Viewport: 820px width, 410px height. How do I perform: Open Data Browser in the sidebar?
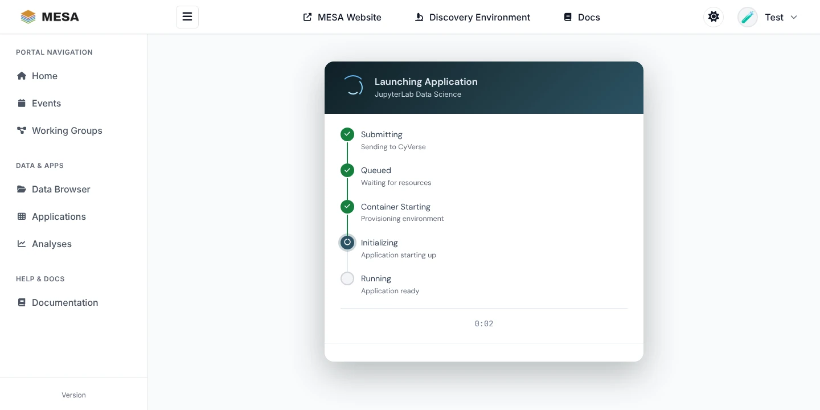pyautogui.click(x=74, y=189)
